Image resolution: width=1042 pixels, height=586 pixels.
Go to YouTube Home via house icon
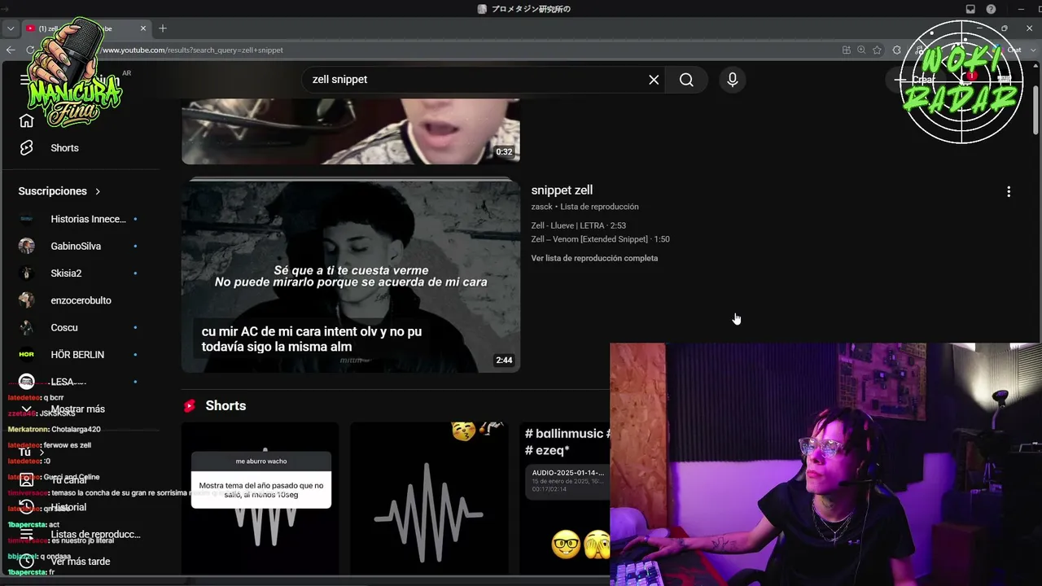pyautogui.click(x=26, y=120)
